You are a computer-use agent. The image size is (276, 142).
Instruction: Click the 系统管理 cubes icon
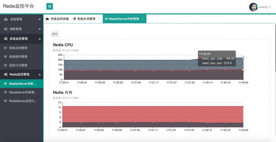6,19
